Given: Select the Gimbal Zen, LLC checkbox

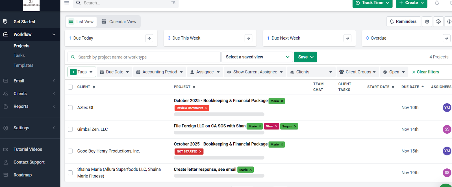Looking at the screenshot, I should tap(70, 129).
